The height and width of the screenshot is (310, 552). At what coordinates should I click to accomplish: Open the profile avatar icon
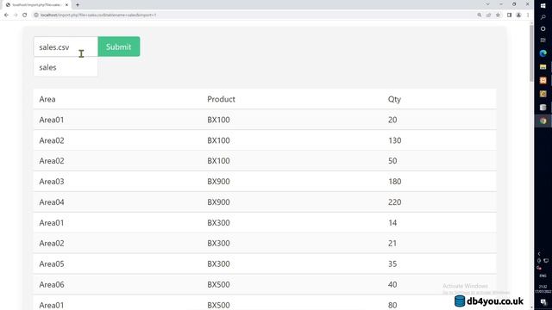pos(518,15)
